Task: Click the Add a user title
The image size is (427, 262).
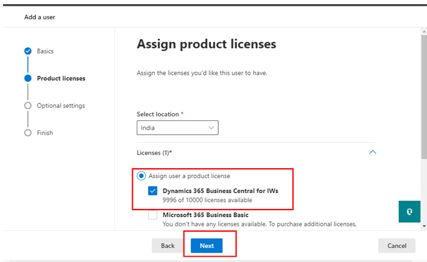Action: tap(40, 17)
